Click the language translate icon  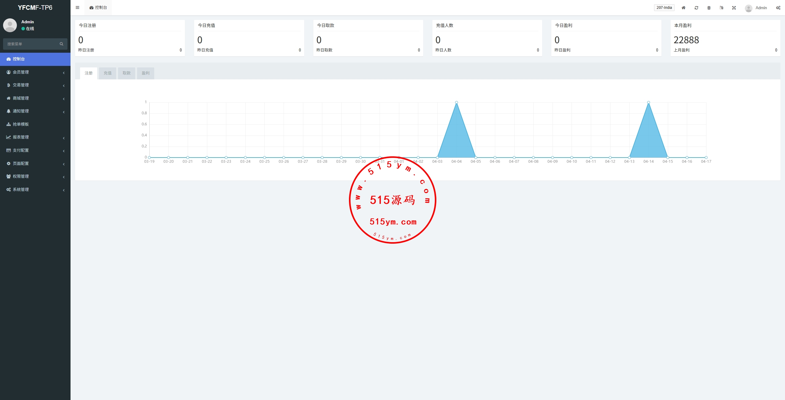click(x=722, y=8)
